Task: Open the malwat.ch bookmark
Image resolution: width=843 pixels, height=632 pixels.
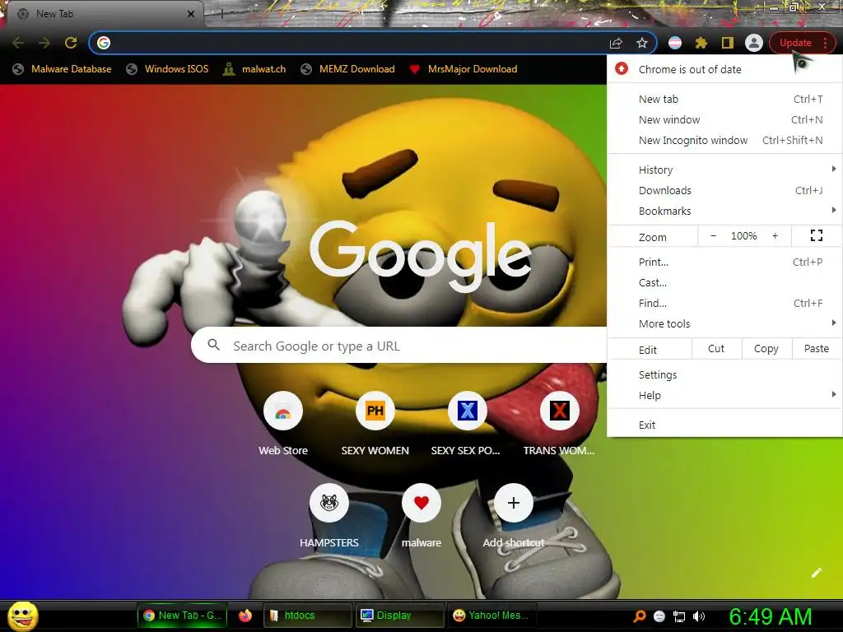Action: click(255, 69)
